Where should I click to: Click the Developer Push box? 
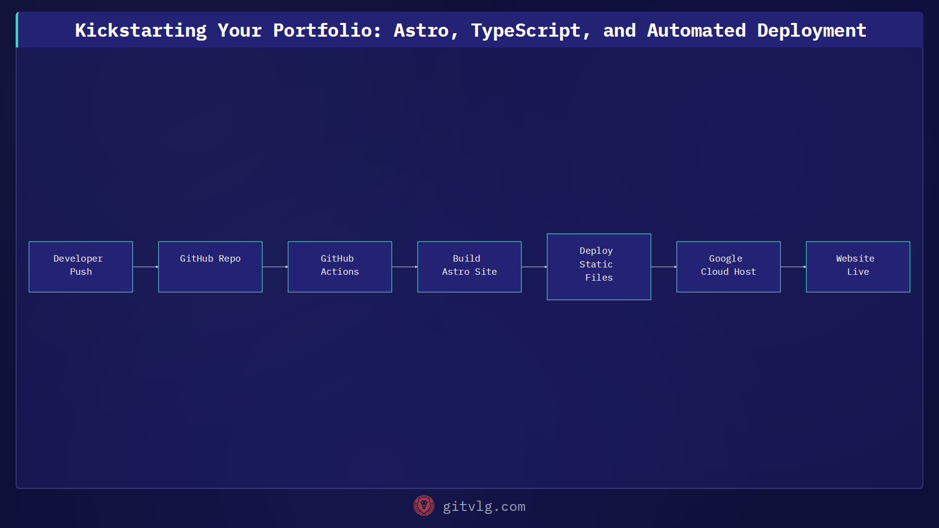[x=81, y=267]
